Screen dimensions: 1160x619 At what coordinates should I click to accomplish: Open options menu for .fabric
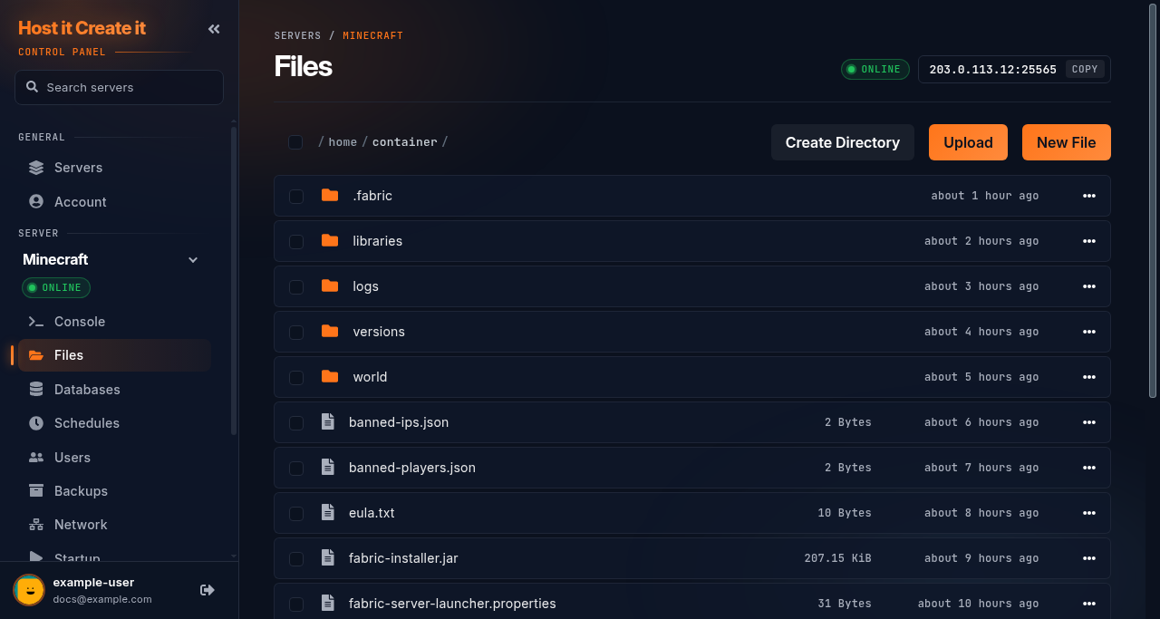1089,196
